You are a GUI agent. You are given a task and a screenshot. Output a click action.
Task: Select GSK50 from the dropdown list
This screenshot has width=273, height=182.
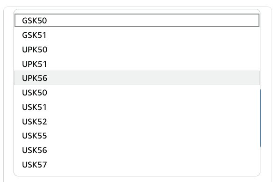(x=137, y=21)
